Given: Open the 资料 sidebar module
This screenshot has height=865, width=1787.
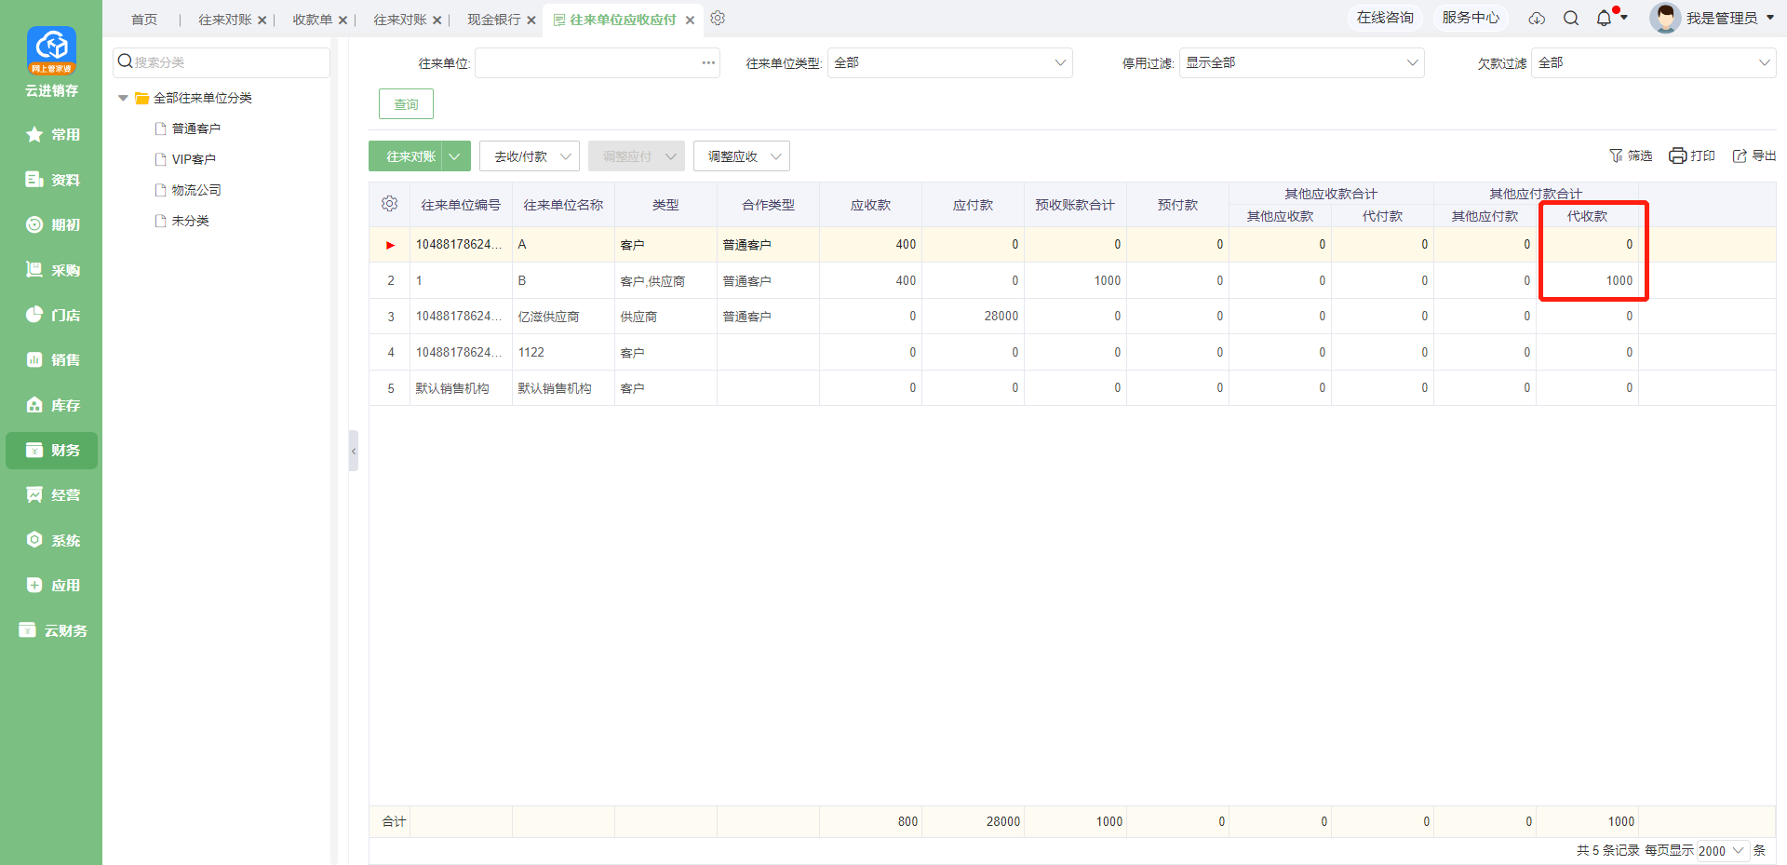Looking at the screenshot, I should [52, 180].
